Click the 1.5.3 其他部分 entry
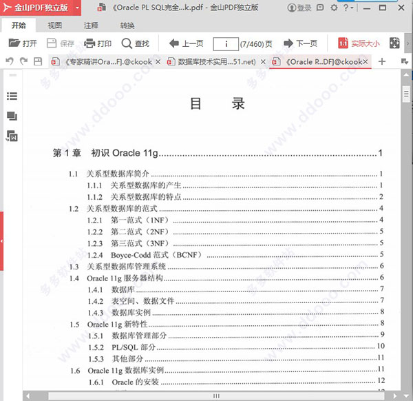The height and width of the screenshot is (401, 413). pyautogui.click(x=236, y=358)
